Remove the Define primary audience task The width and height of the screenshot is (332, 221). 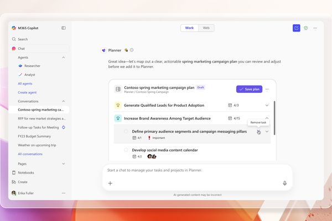259,131
